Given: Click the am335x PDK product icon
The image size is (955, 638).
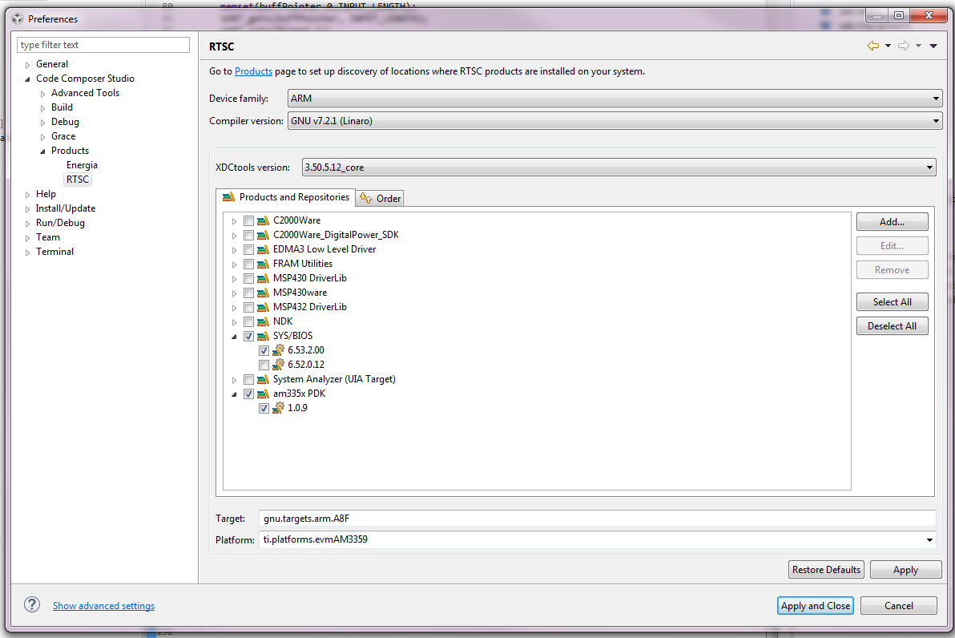Looking at the screenshot, I should 263,394.
